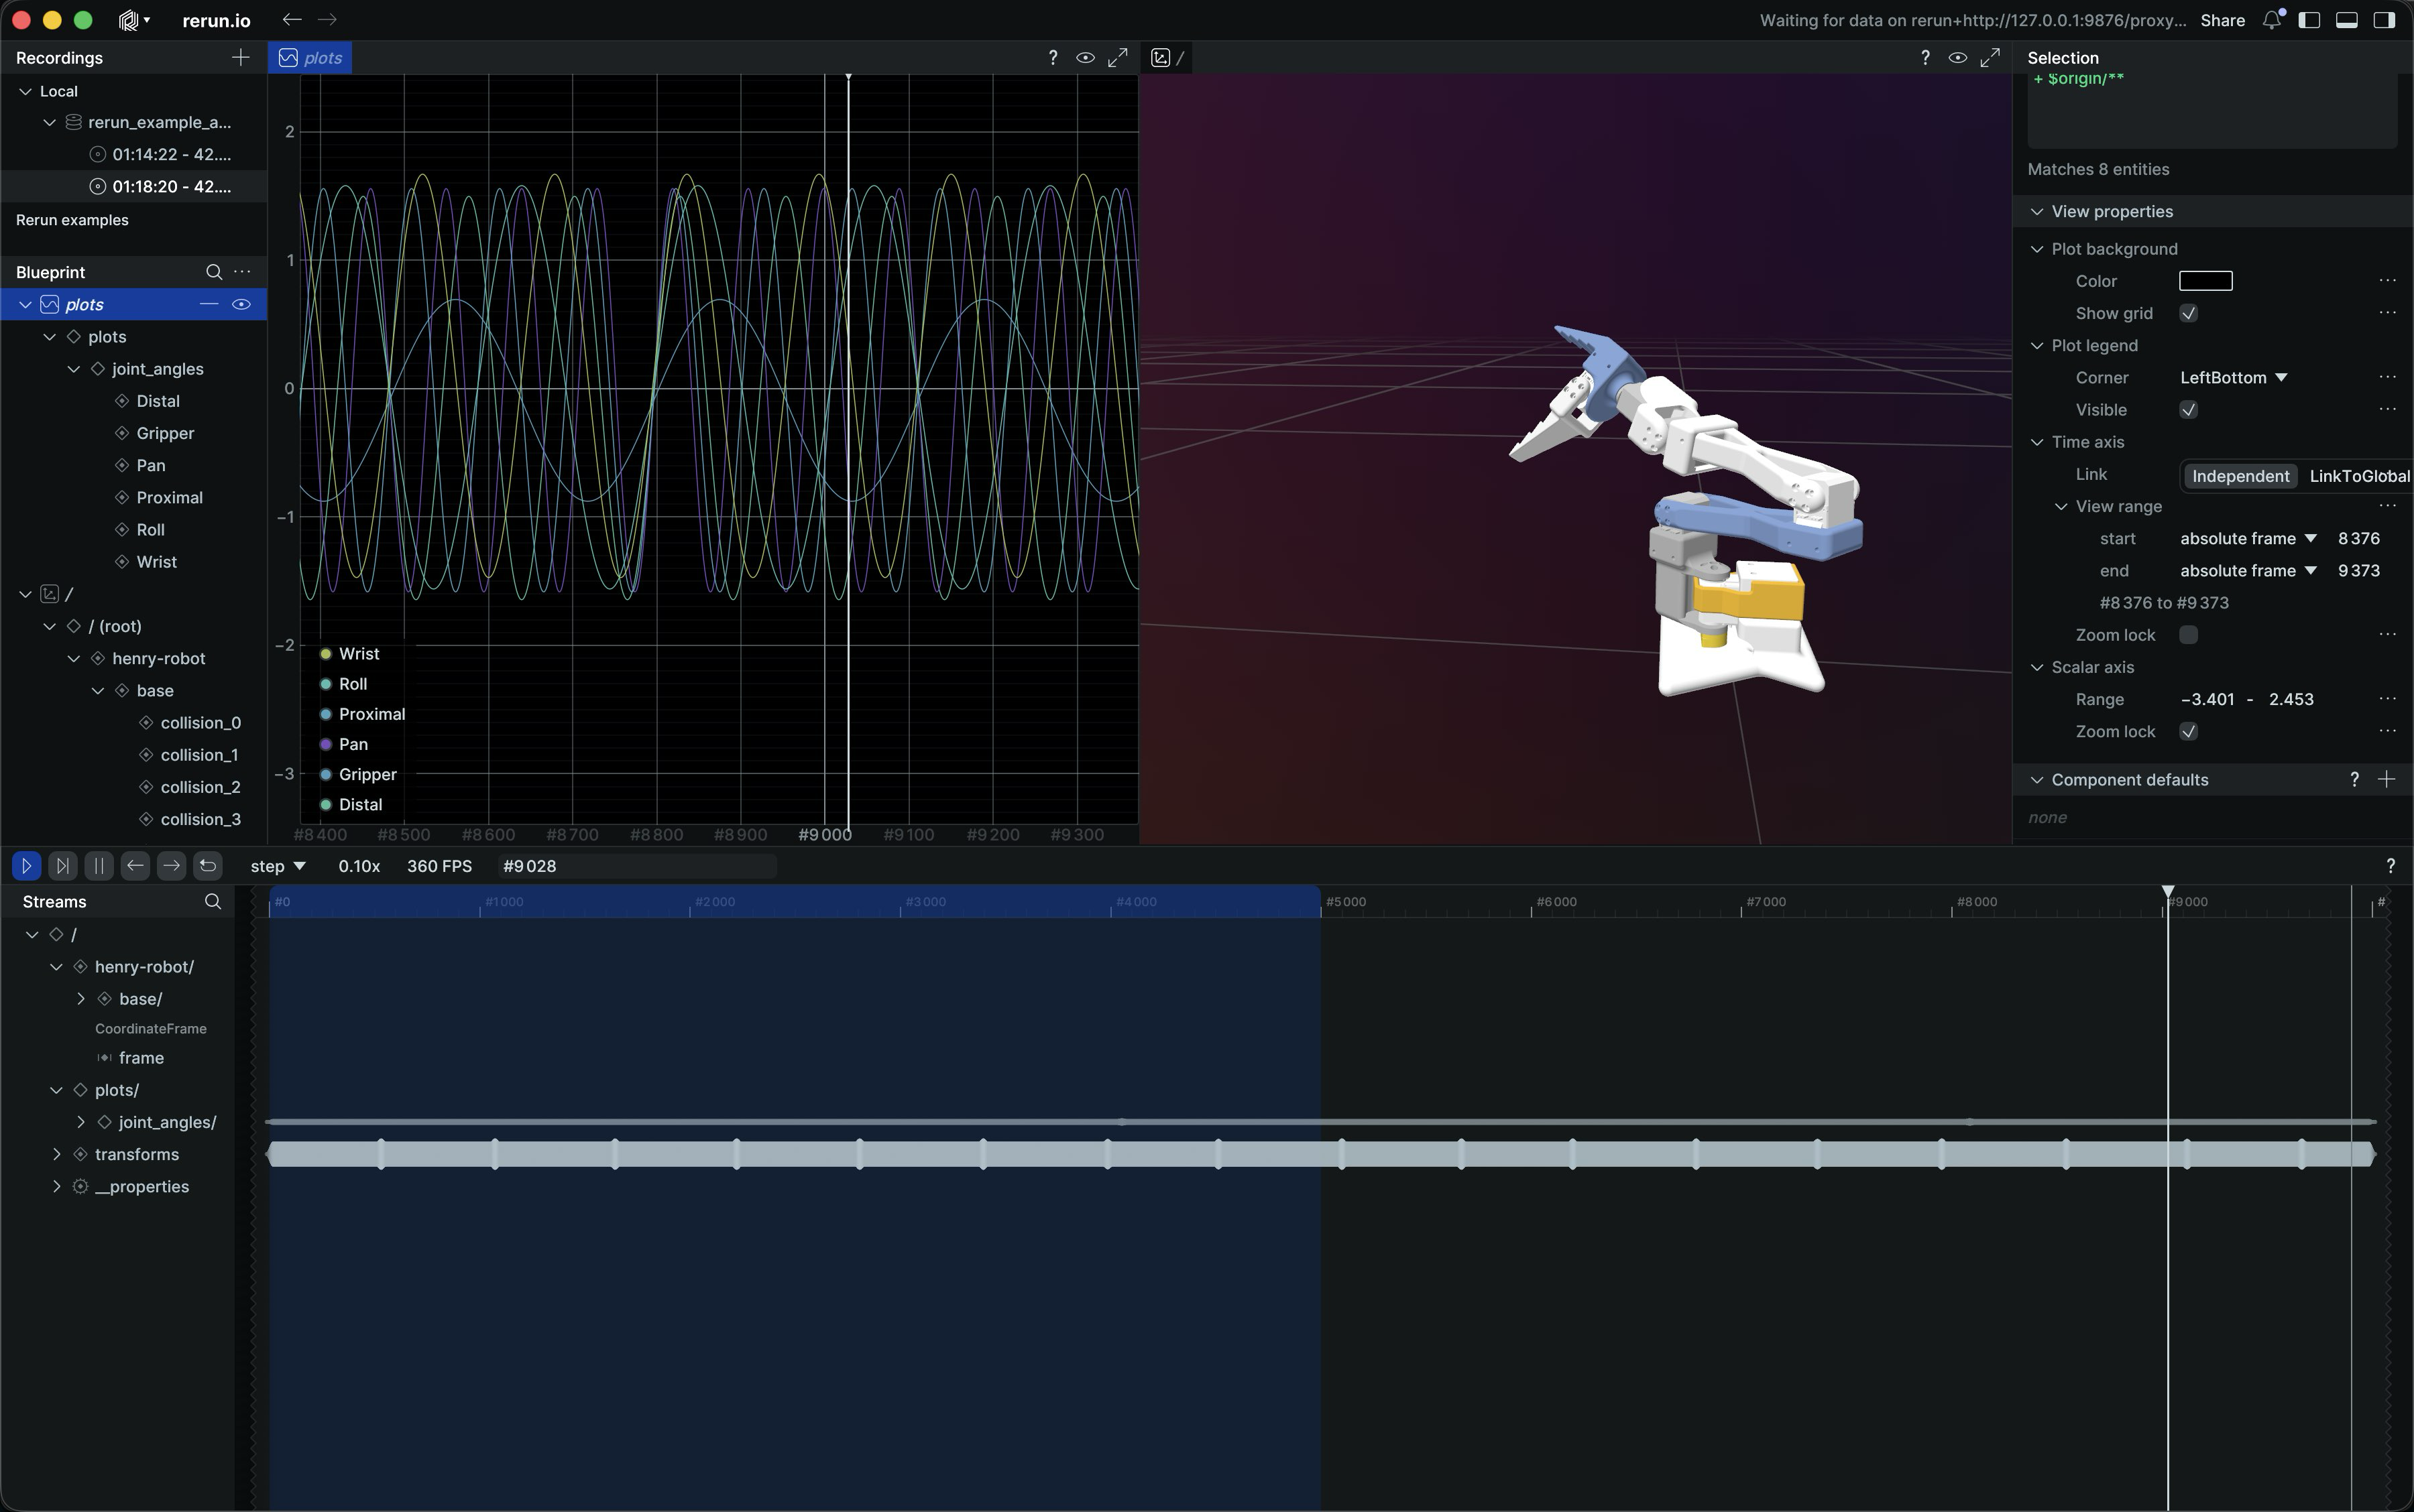Screen dimensions: 2414x1512
Task: Collapse the joint_angles tree node in Blueprint
Action: 74,369
